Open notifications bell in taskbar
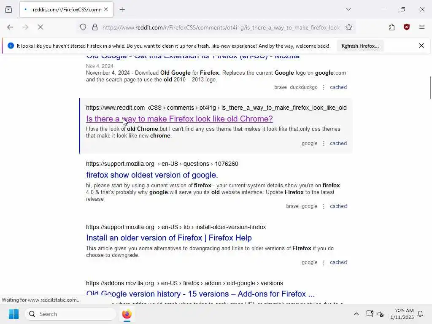432x324 pixels. coord(421,314)
